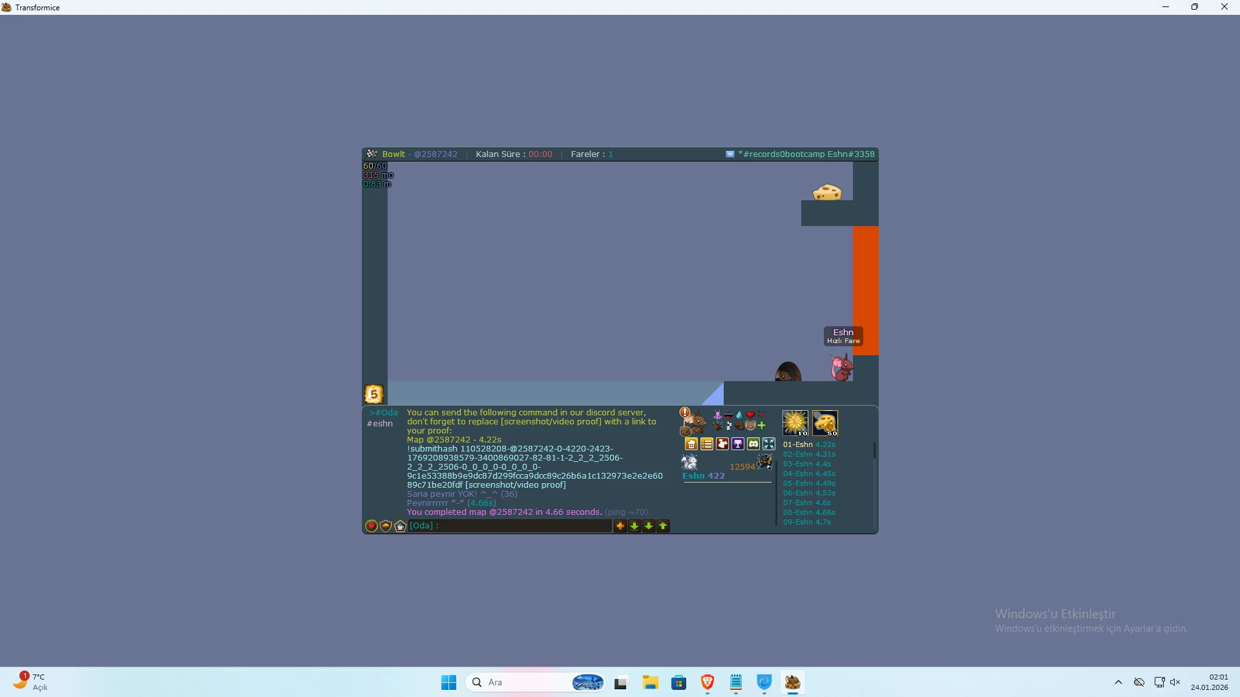Select the record entry 01-Eshn 4.22s
Image resolution: width=1240 pixels, height=697 pixels.
(809, 444)
